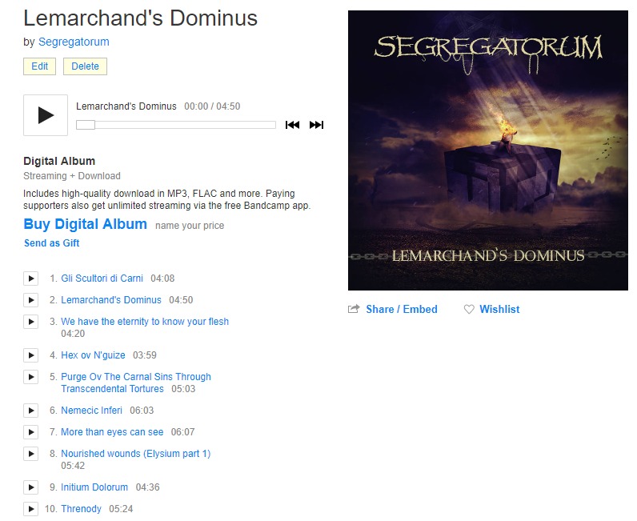637x521 pixels.
Task: Click Send as Gift link
Action: tap(51, 243)
